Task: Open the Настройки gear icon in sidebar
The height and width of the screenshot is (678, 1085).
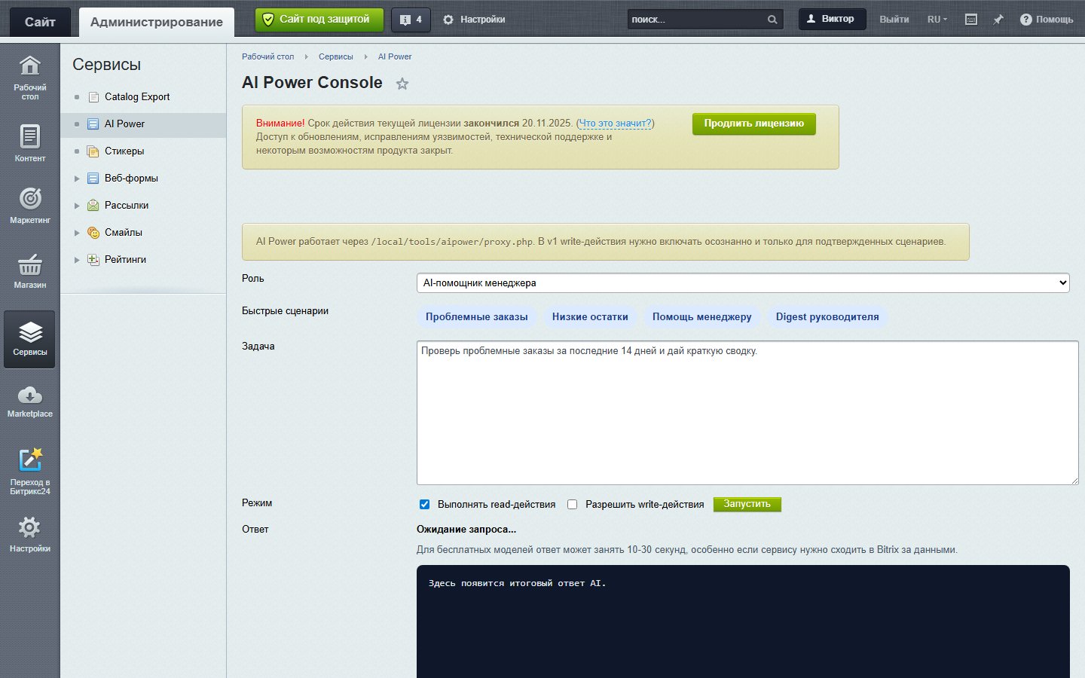Action: pos(30,527)
